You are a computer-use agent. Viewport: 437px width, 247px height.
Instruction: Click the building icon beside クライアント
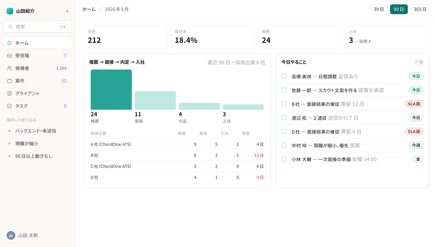(x=9, y=93)
